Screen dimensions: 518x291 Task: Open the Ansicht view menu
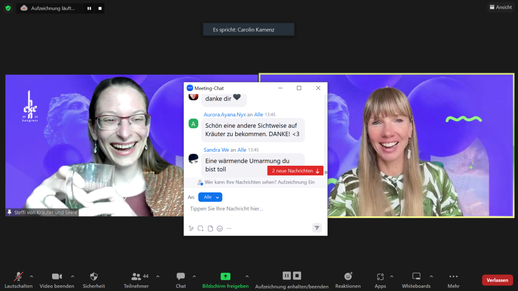point(500,7)
